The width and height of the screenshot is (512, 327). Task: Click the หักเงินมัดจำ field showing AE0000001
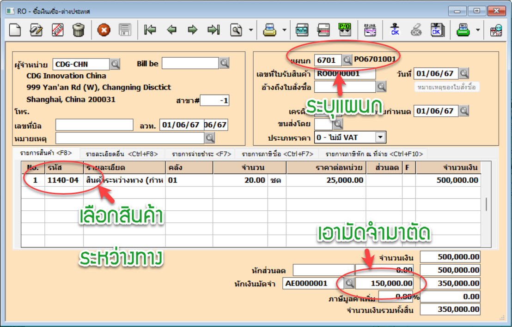click(x=313, y=283)
